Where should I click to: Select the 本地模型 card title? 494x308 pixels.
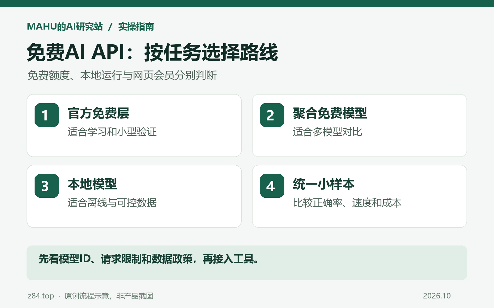[92, 184]
